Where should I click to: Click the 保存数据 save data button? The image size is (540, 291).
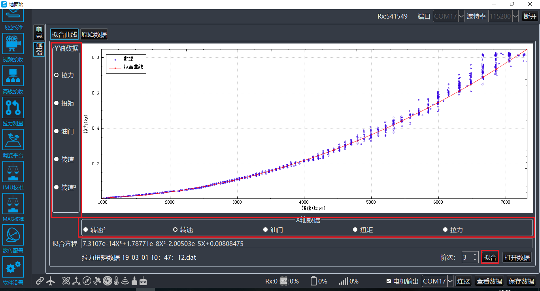point(522,281)
